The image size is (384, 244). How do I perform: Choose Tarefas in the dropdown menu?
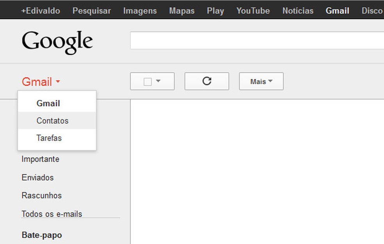(x=57, y=138)
